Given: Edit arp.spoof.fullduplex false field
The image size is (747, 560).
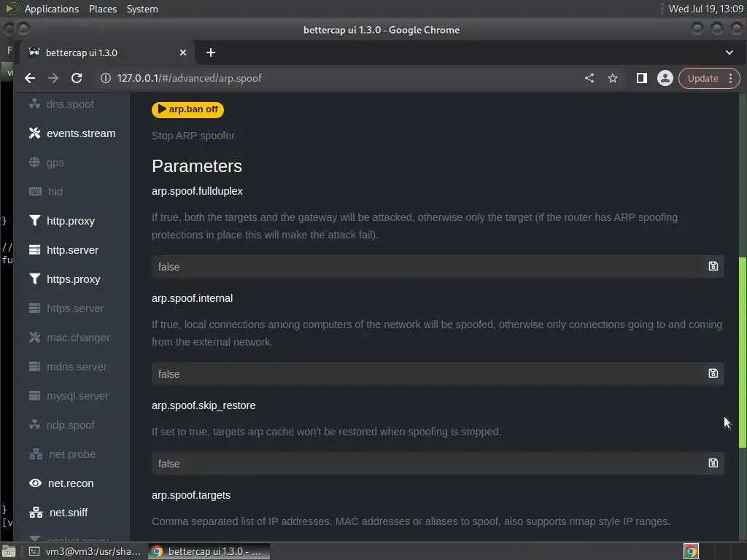Looking at the screenshot, I should point(429,267).
